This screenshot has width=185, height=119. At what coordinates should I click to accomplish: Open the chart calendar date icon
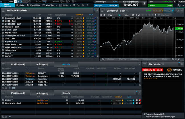[x=133, y=15]
